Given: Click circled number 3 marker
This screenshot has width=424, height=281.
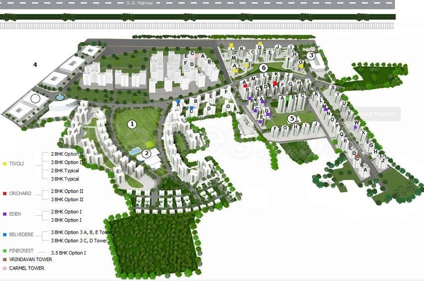Looking at the screenshot, I should pos(311,55).
